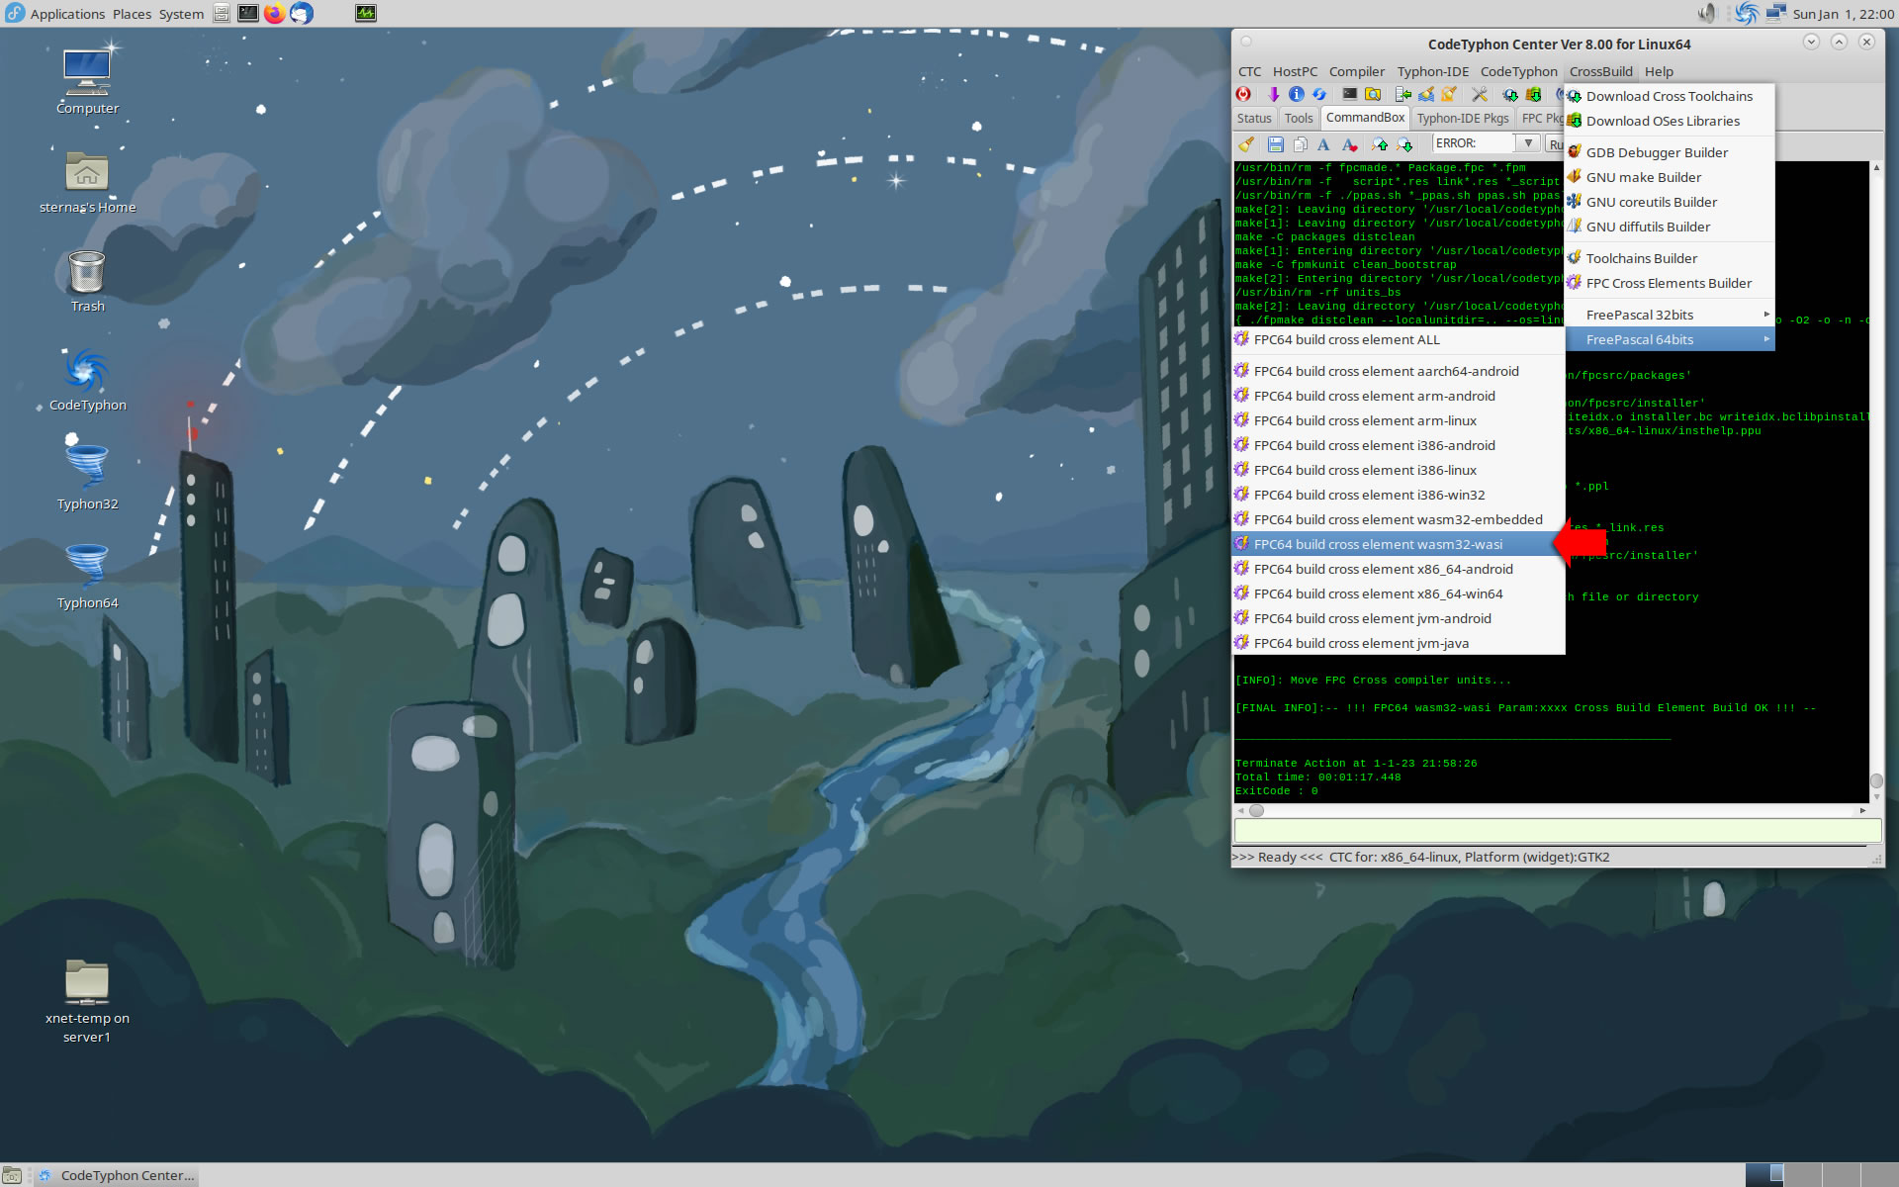Clear the CommandBox with the broom icon

(1246, 144)
